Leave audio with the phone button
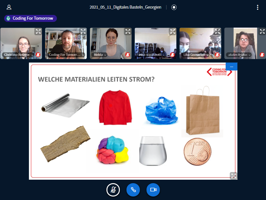Screen dimensions: 266x200 (x=133, y=190)
